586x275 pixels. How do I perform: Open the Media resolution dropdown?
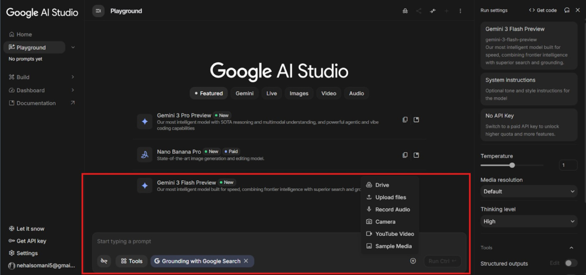pyautogui.click(x=528, y=191)
